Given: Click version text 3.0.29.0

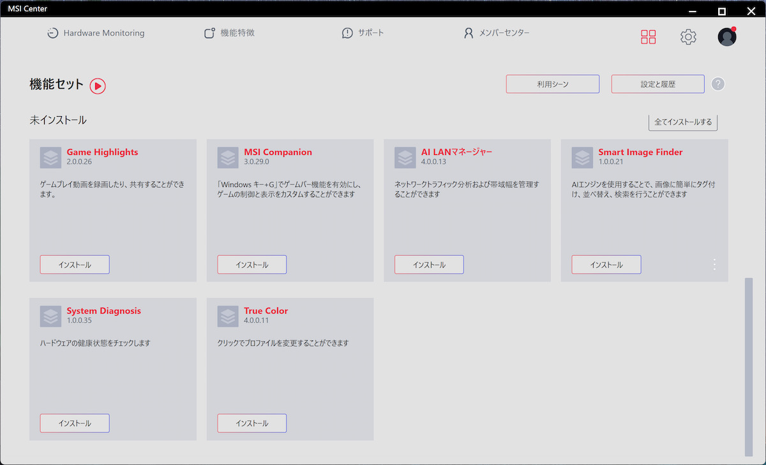Looking at the screenshot, I should 257,162.
